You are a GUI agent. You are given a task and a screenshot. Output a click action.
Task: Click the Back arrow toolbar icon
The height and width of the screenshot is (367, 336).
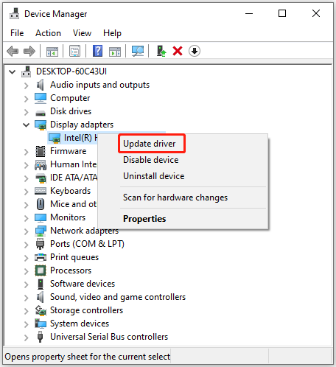pyautogui.click(x=13, y=52)
